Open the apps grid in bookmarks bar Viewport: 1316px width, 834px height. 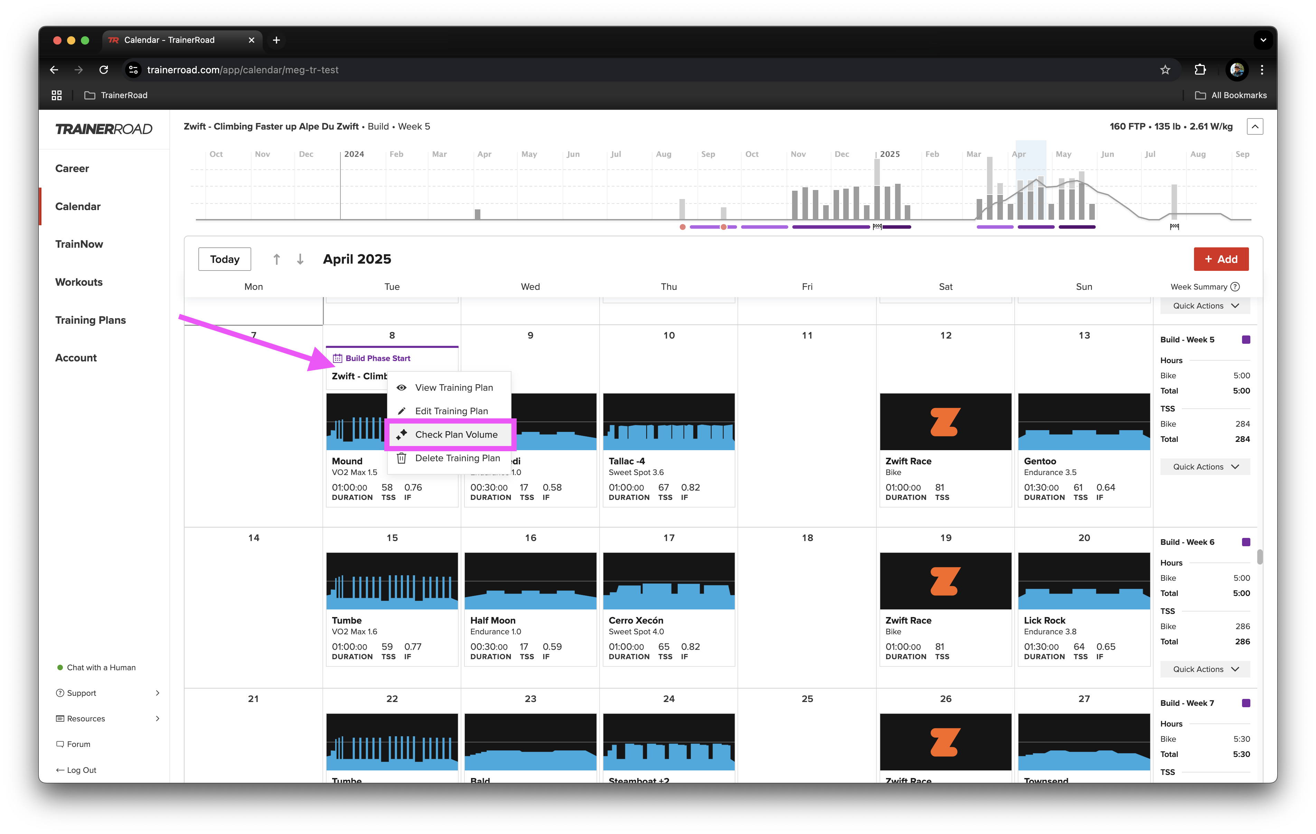pos(56,95)
